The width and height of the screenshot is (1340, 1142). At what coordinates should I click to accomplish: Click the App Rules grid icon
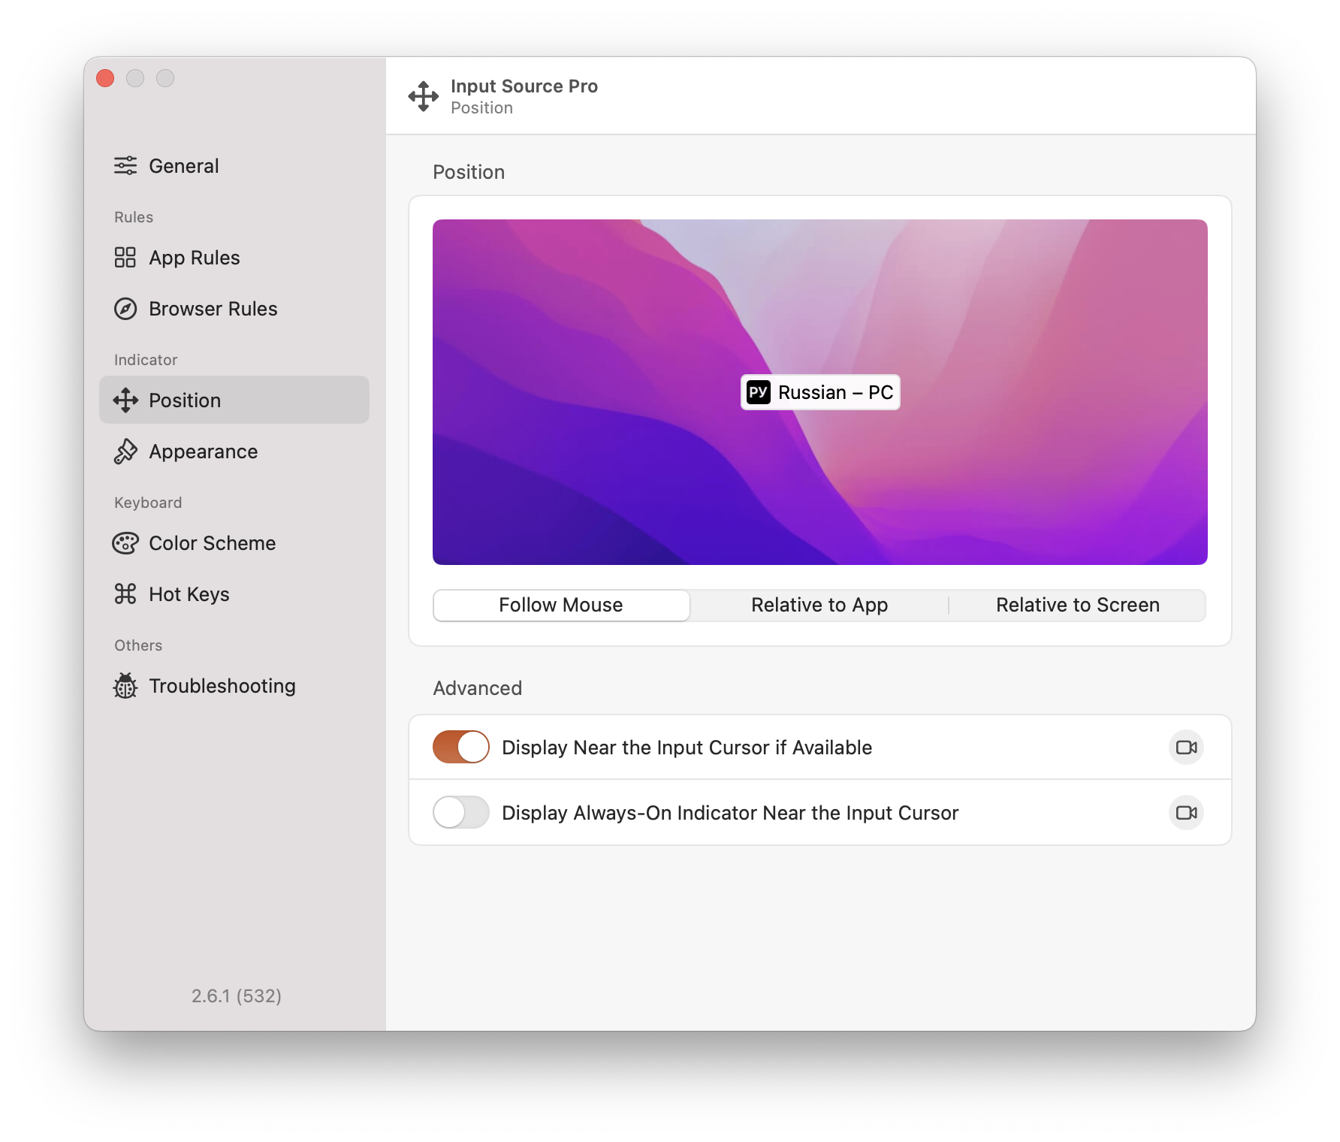coord(125,257)
